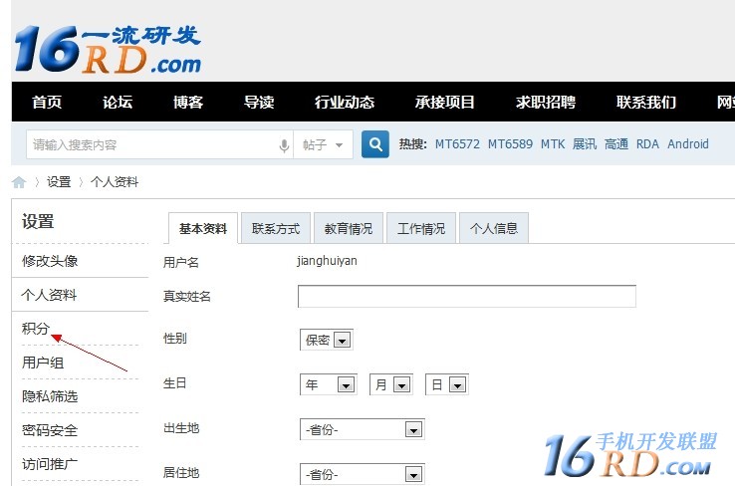735x486 pixels.
Task: Open 个人资料 in settings sidebar
Action: [x=49, y=295]
